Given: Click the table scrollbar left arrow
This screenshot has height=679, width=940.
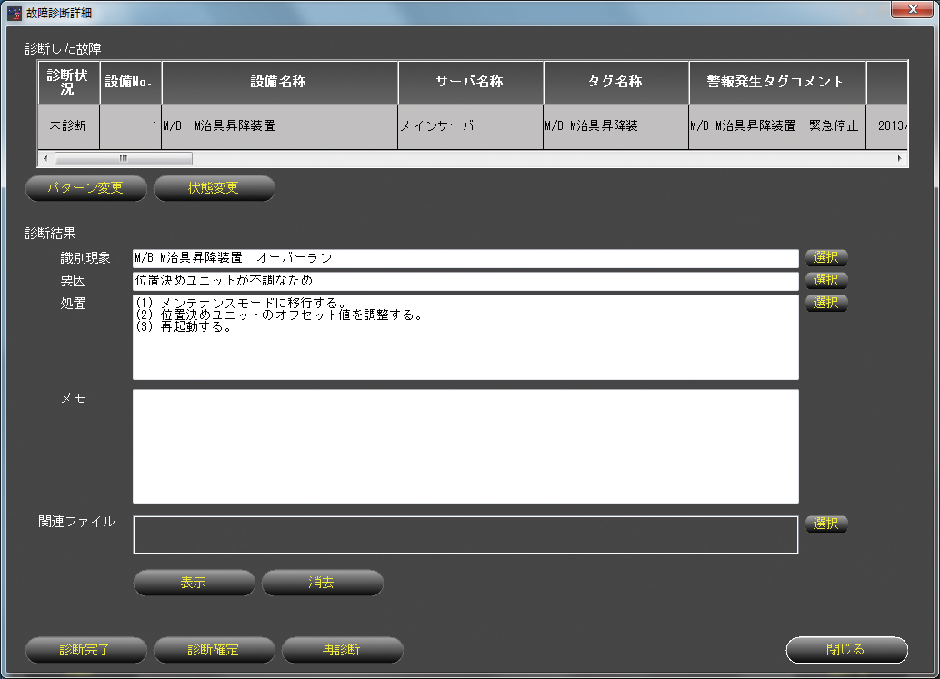Looking at the screenshot, I should pos(45,159).
